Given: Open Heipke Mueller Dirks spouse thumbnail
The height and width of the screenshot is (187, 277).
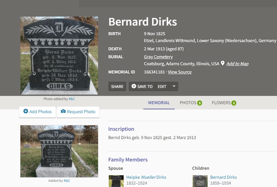Looking at the screenshot, I should pyautogui.click(x=116, y=181).
